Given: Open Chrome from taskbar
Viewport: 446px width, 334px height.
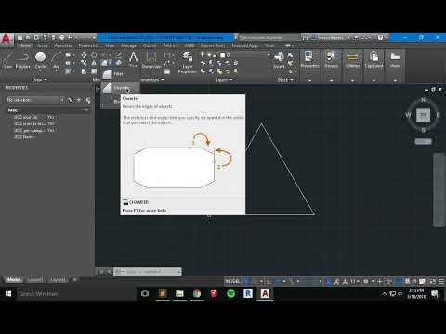Looking at the screenshot, I should (x=197, y=293).
